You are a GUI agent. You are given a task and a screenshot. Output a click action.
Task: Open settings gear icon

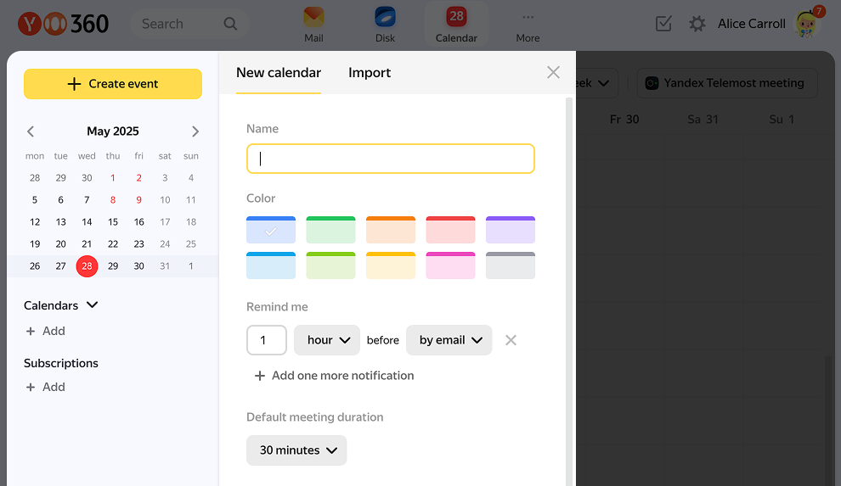(697, 24)
